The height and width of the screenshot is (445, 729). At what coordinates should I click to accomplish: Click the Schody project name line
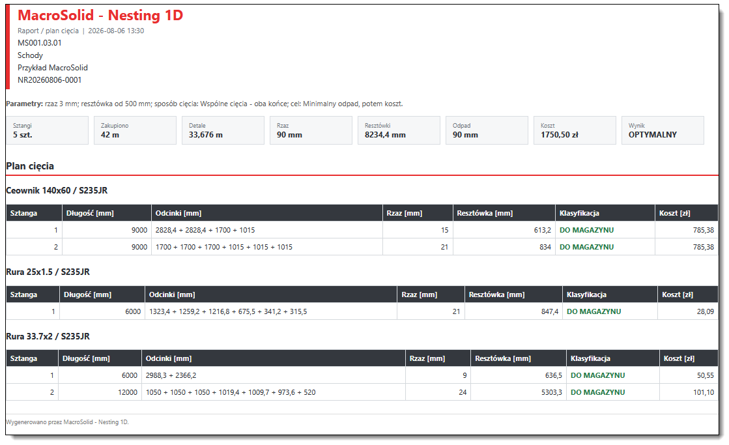point(30,55)
